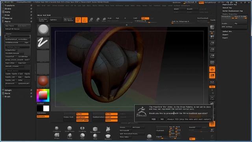Screen dimensions: 252x142
Task: Pick a color in the color picker square
Action: (x=43, y=95)
